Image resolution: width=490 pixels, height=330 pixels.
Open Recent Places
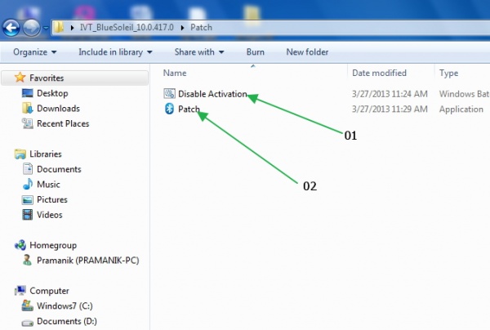point(63,124)
